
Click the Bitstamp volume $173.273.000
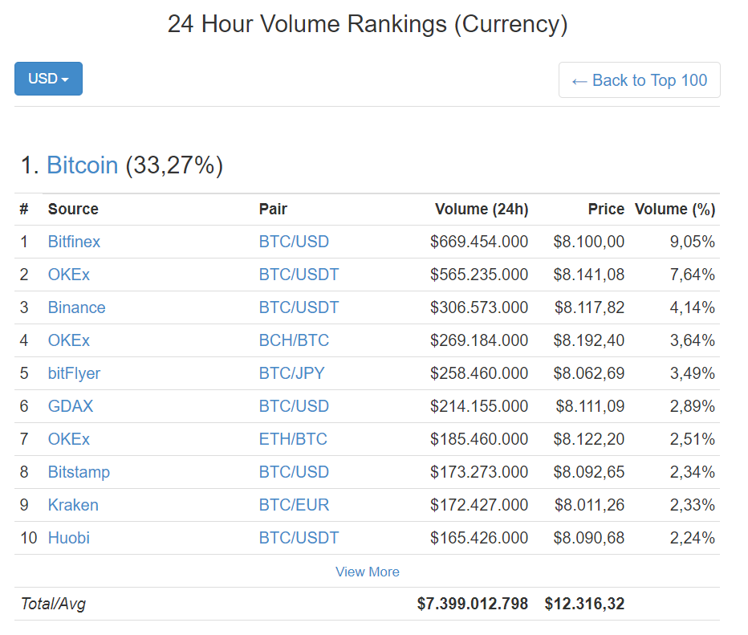point(479,472)
